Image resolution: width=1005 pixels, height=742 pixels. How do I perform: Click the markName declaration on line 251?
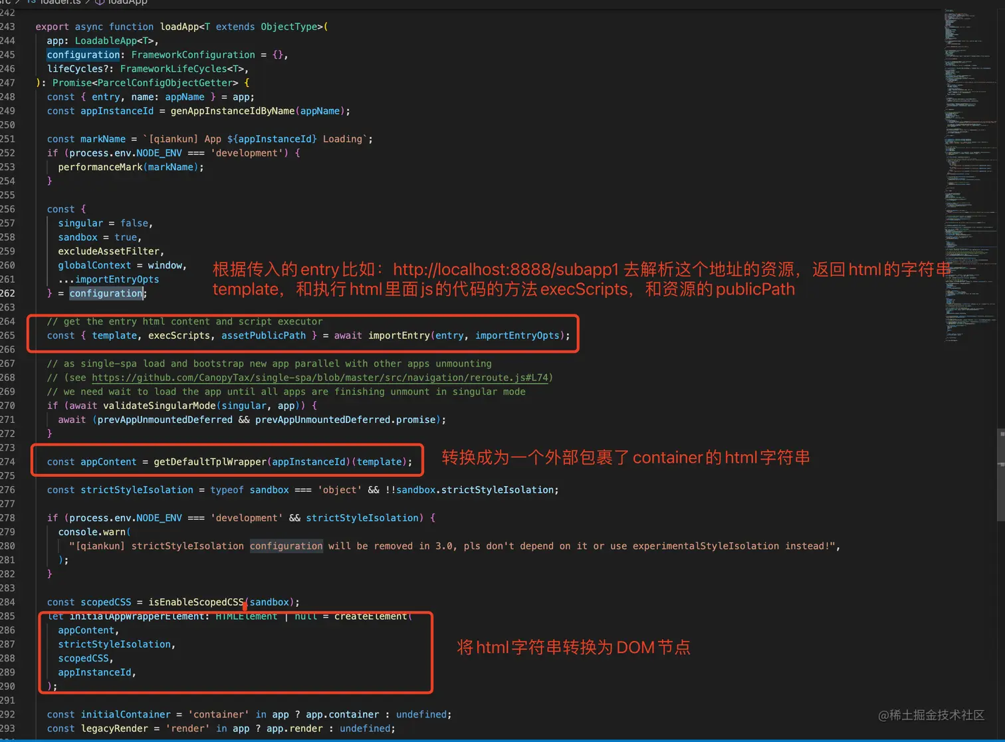point(103,139)
